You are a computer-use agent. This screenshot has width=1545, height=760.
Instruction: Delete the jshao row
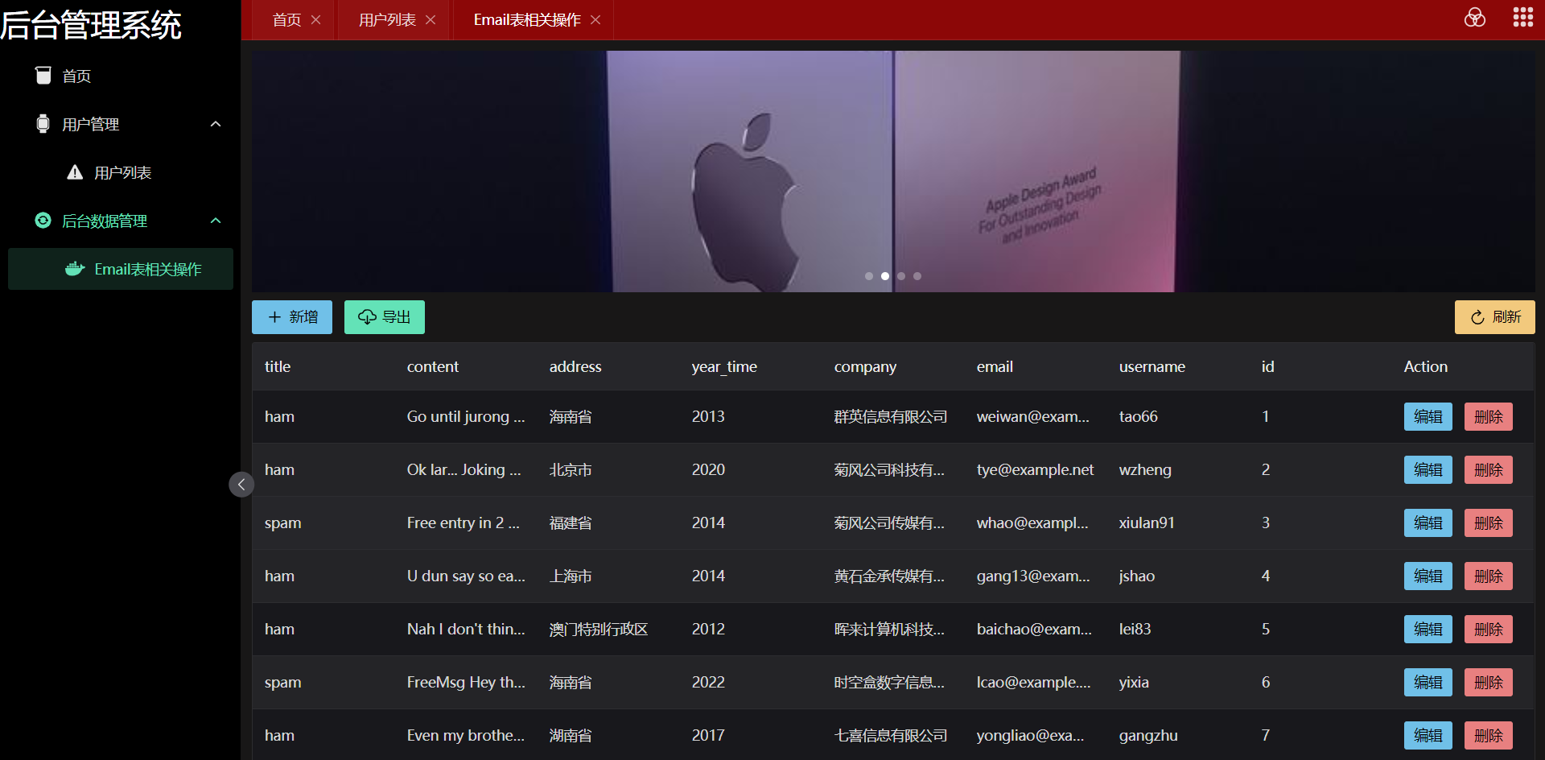tap(1489, 576)
